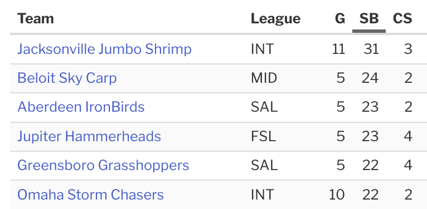This screenshot has width=427, height=209.
Task: Sort the table by the CS column
Action: click(402, 19)
